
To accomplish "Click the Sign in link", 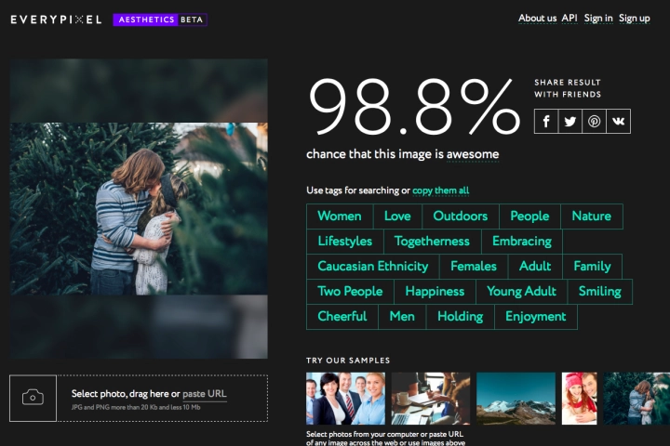I will [x=598, y=19].
